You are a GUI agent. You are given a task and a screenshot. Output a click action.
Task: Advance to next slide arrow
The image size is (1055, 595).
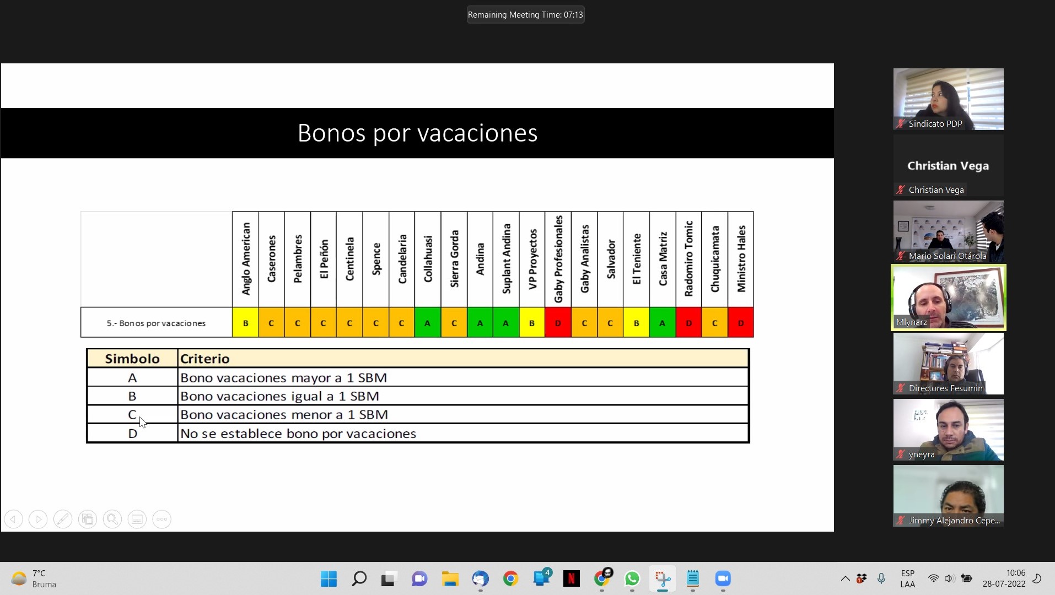point(38,519)
